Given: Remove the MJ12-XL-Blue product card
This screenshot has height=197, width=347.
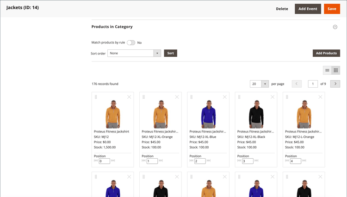Looking at the screenshot, I should pyautogui.click(x=225, y=97).
